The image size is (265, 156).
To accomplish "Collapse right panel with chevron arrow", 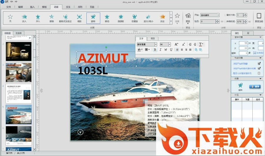I will [228, 90].
